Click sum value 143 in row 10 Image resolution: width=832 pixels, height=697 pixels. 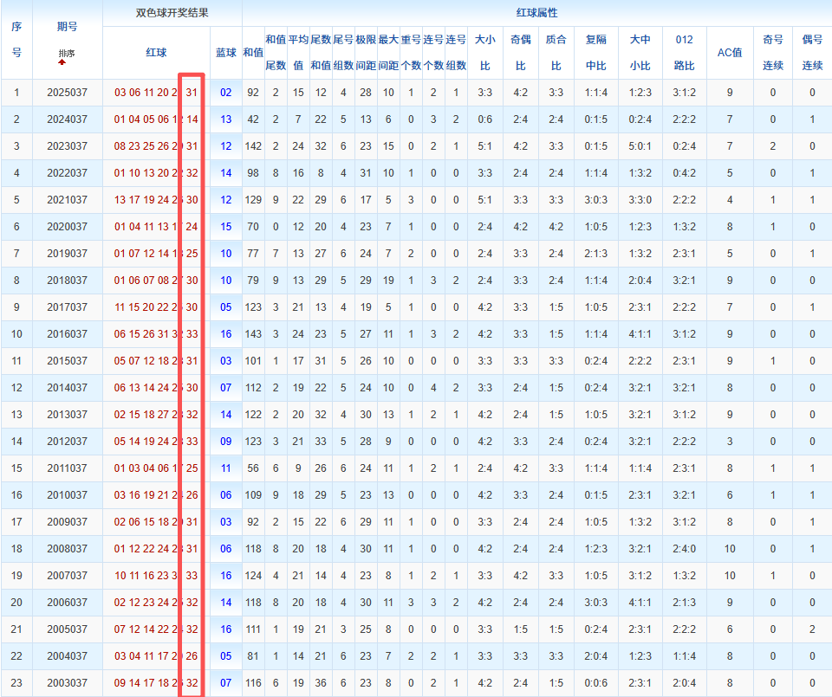(253, 334)
